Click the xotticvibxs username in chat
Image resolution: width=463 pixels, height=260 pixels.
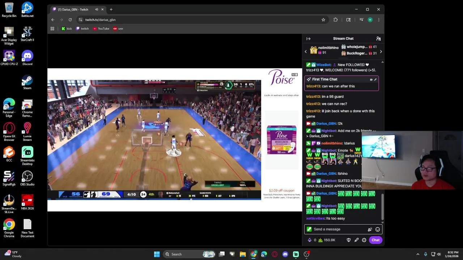pos(315,218)
